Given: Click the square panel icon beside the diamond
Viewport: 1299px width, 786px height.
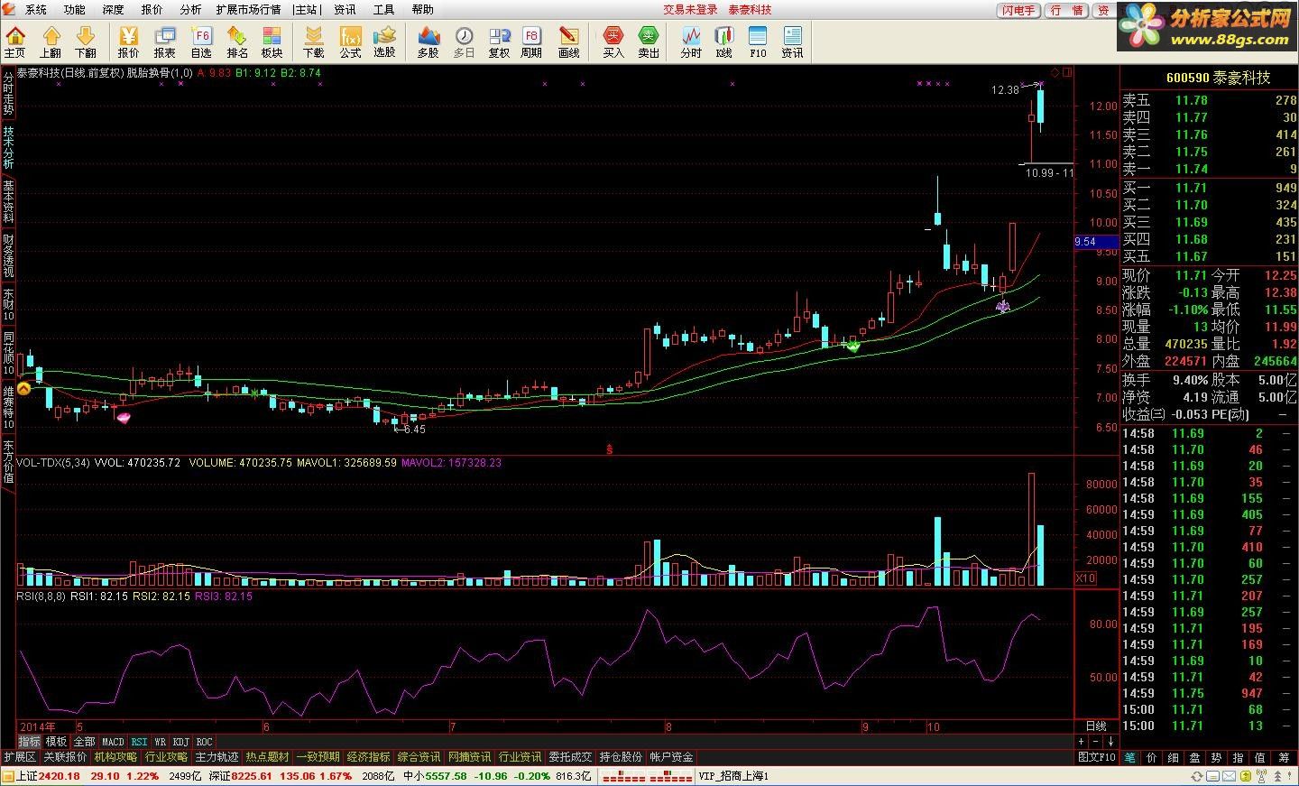Looking at the screenshot, I should tap(1067, 72).
